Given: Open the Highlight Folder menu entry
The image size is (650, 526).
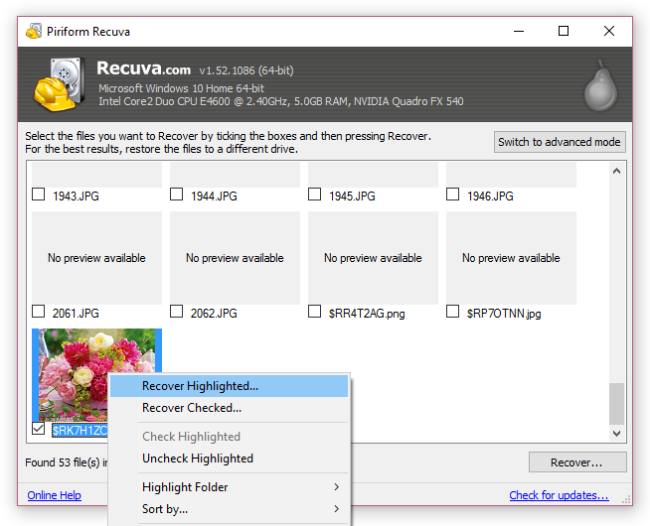Looking at the screenshot, I should [x=229, y=487].
